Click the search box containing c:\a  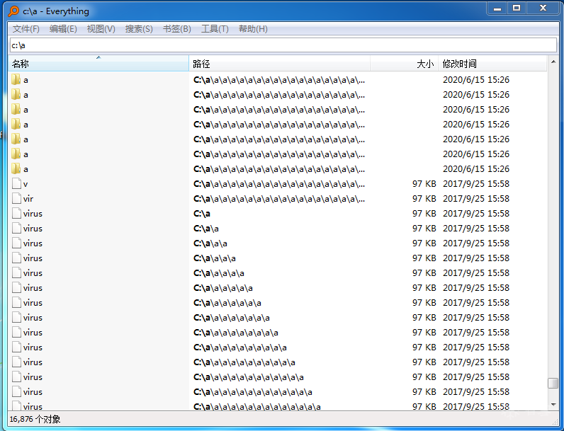pyautogui.click(x=283, y=45)
